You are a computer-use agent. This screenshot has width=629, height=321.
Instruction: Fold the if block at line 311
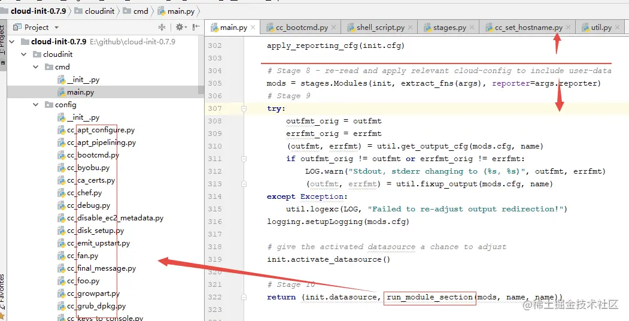pos(244,159)
